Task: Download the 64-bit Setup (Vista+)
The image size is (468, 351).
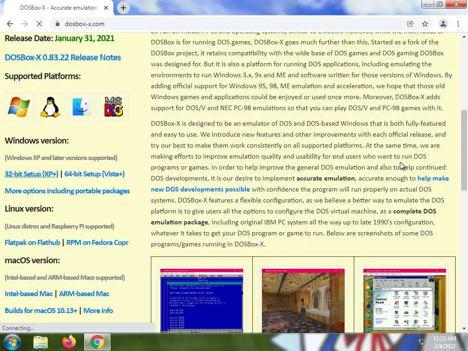Action: (x=94, y=174)
